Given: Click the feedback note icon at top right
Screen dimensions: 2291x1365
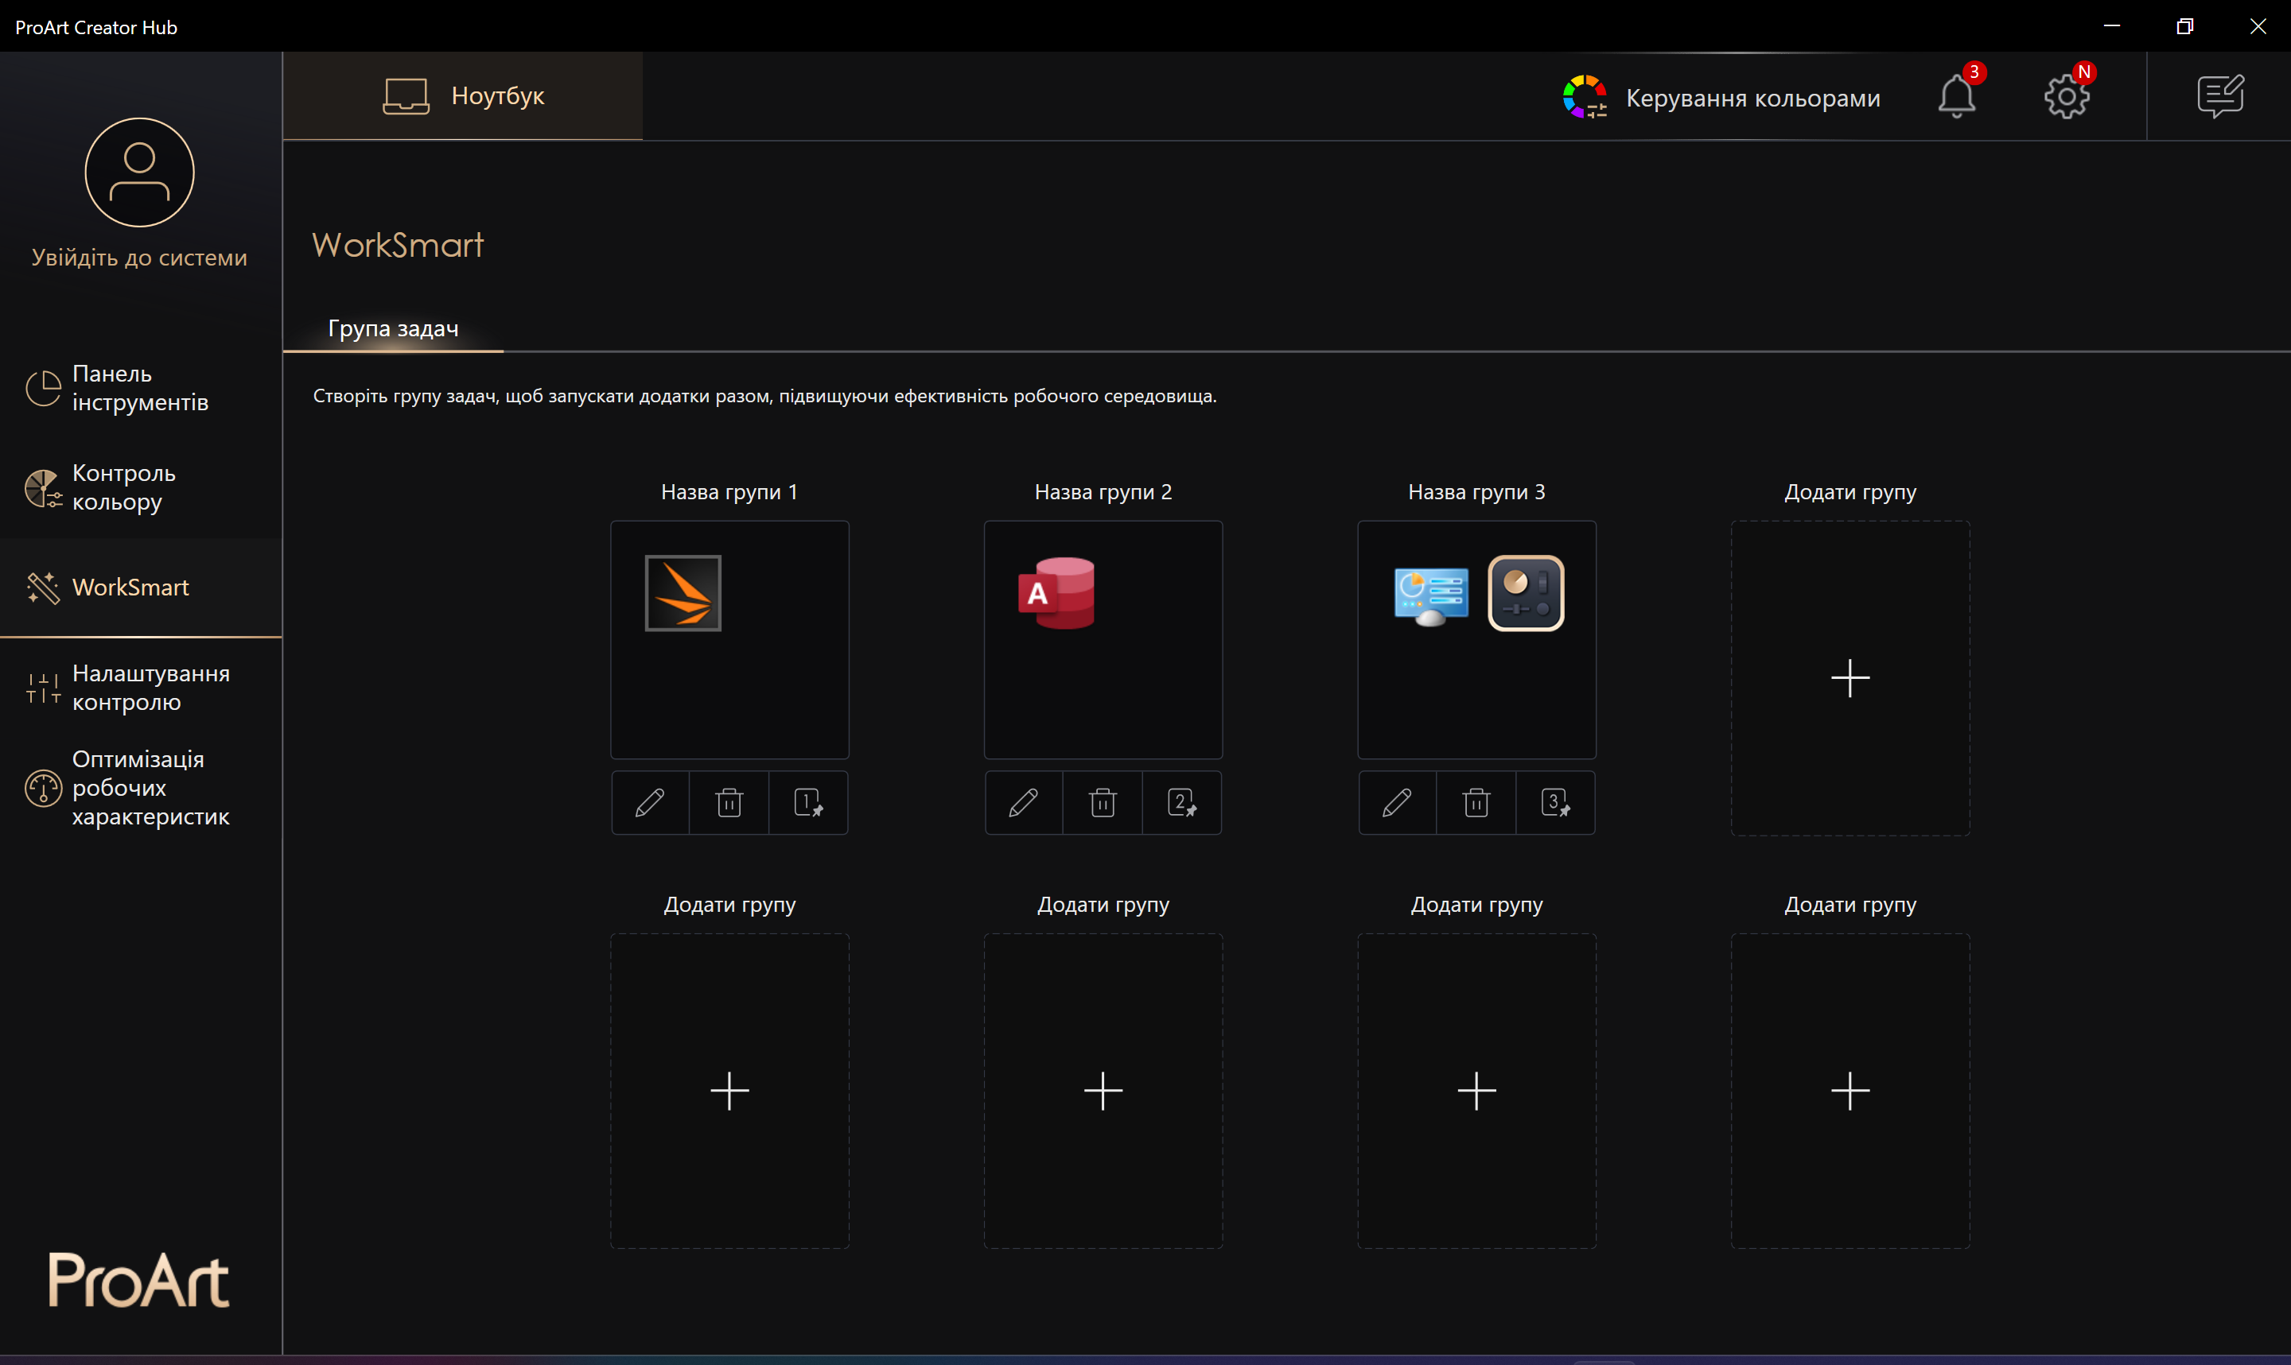Looking at the screenshot, I should click(2220, 95).
